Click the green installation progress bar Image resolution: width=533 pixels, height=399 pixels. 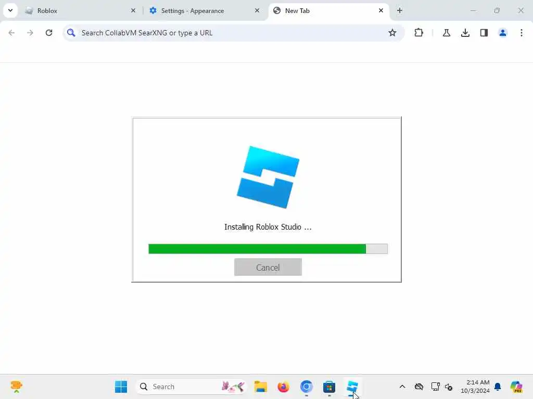(268, 249)
